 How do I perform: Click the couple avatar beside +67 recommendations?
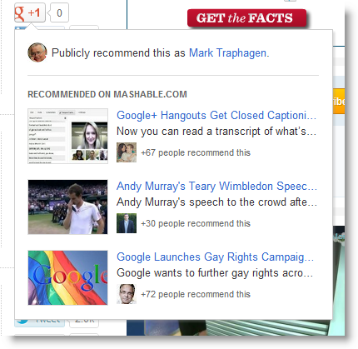pyautogui.click(x=127, y=152)
